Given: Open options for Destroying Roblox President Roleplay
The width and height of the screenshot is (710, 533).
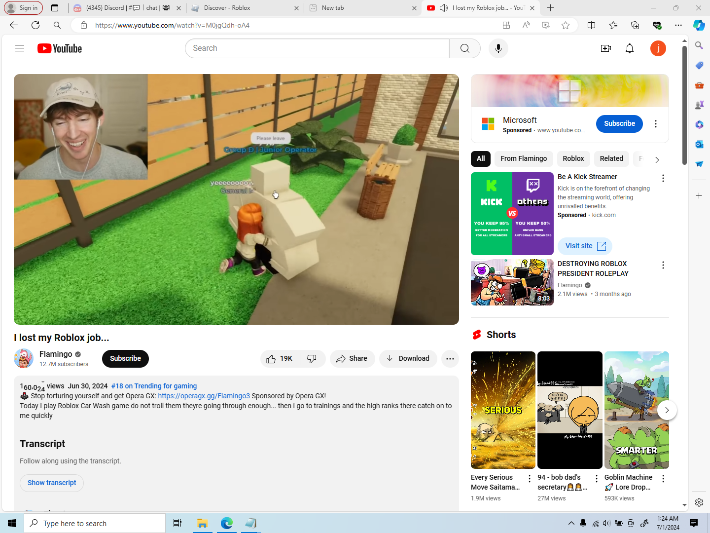Looking at the screenshot, I should tap(663, 265).
